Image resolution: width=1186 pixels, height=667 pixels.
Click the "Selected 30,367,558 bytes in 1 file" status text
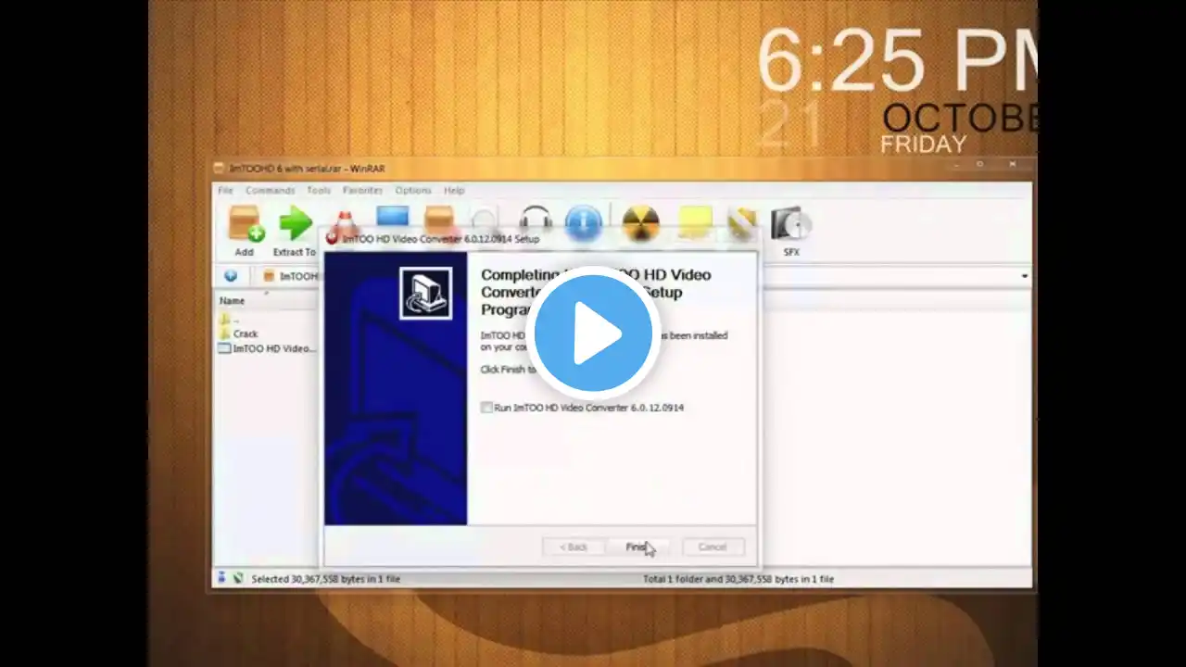pyautogui.click(x=326, y=579)
